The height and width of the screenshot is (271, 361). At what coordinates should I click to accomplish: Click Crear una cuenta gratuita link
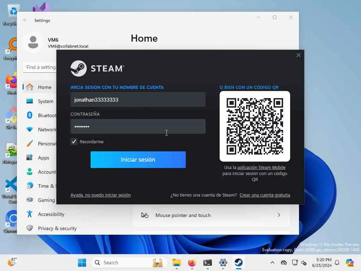pos(265,195)
